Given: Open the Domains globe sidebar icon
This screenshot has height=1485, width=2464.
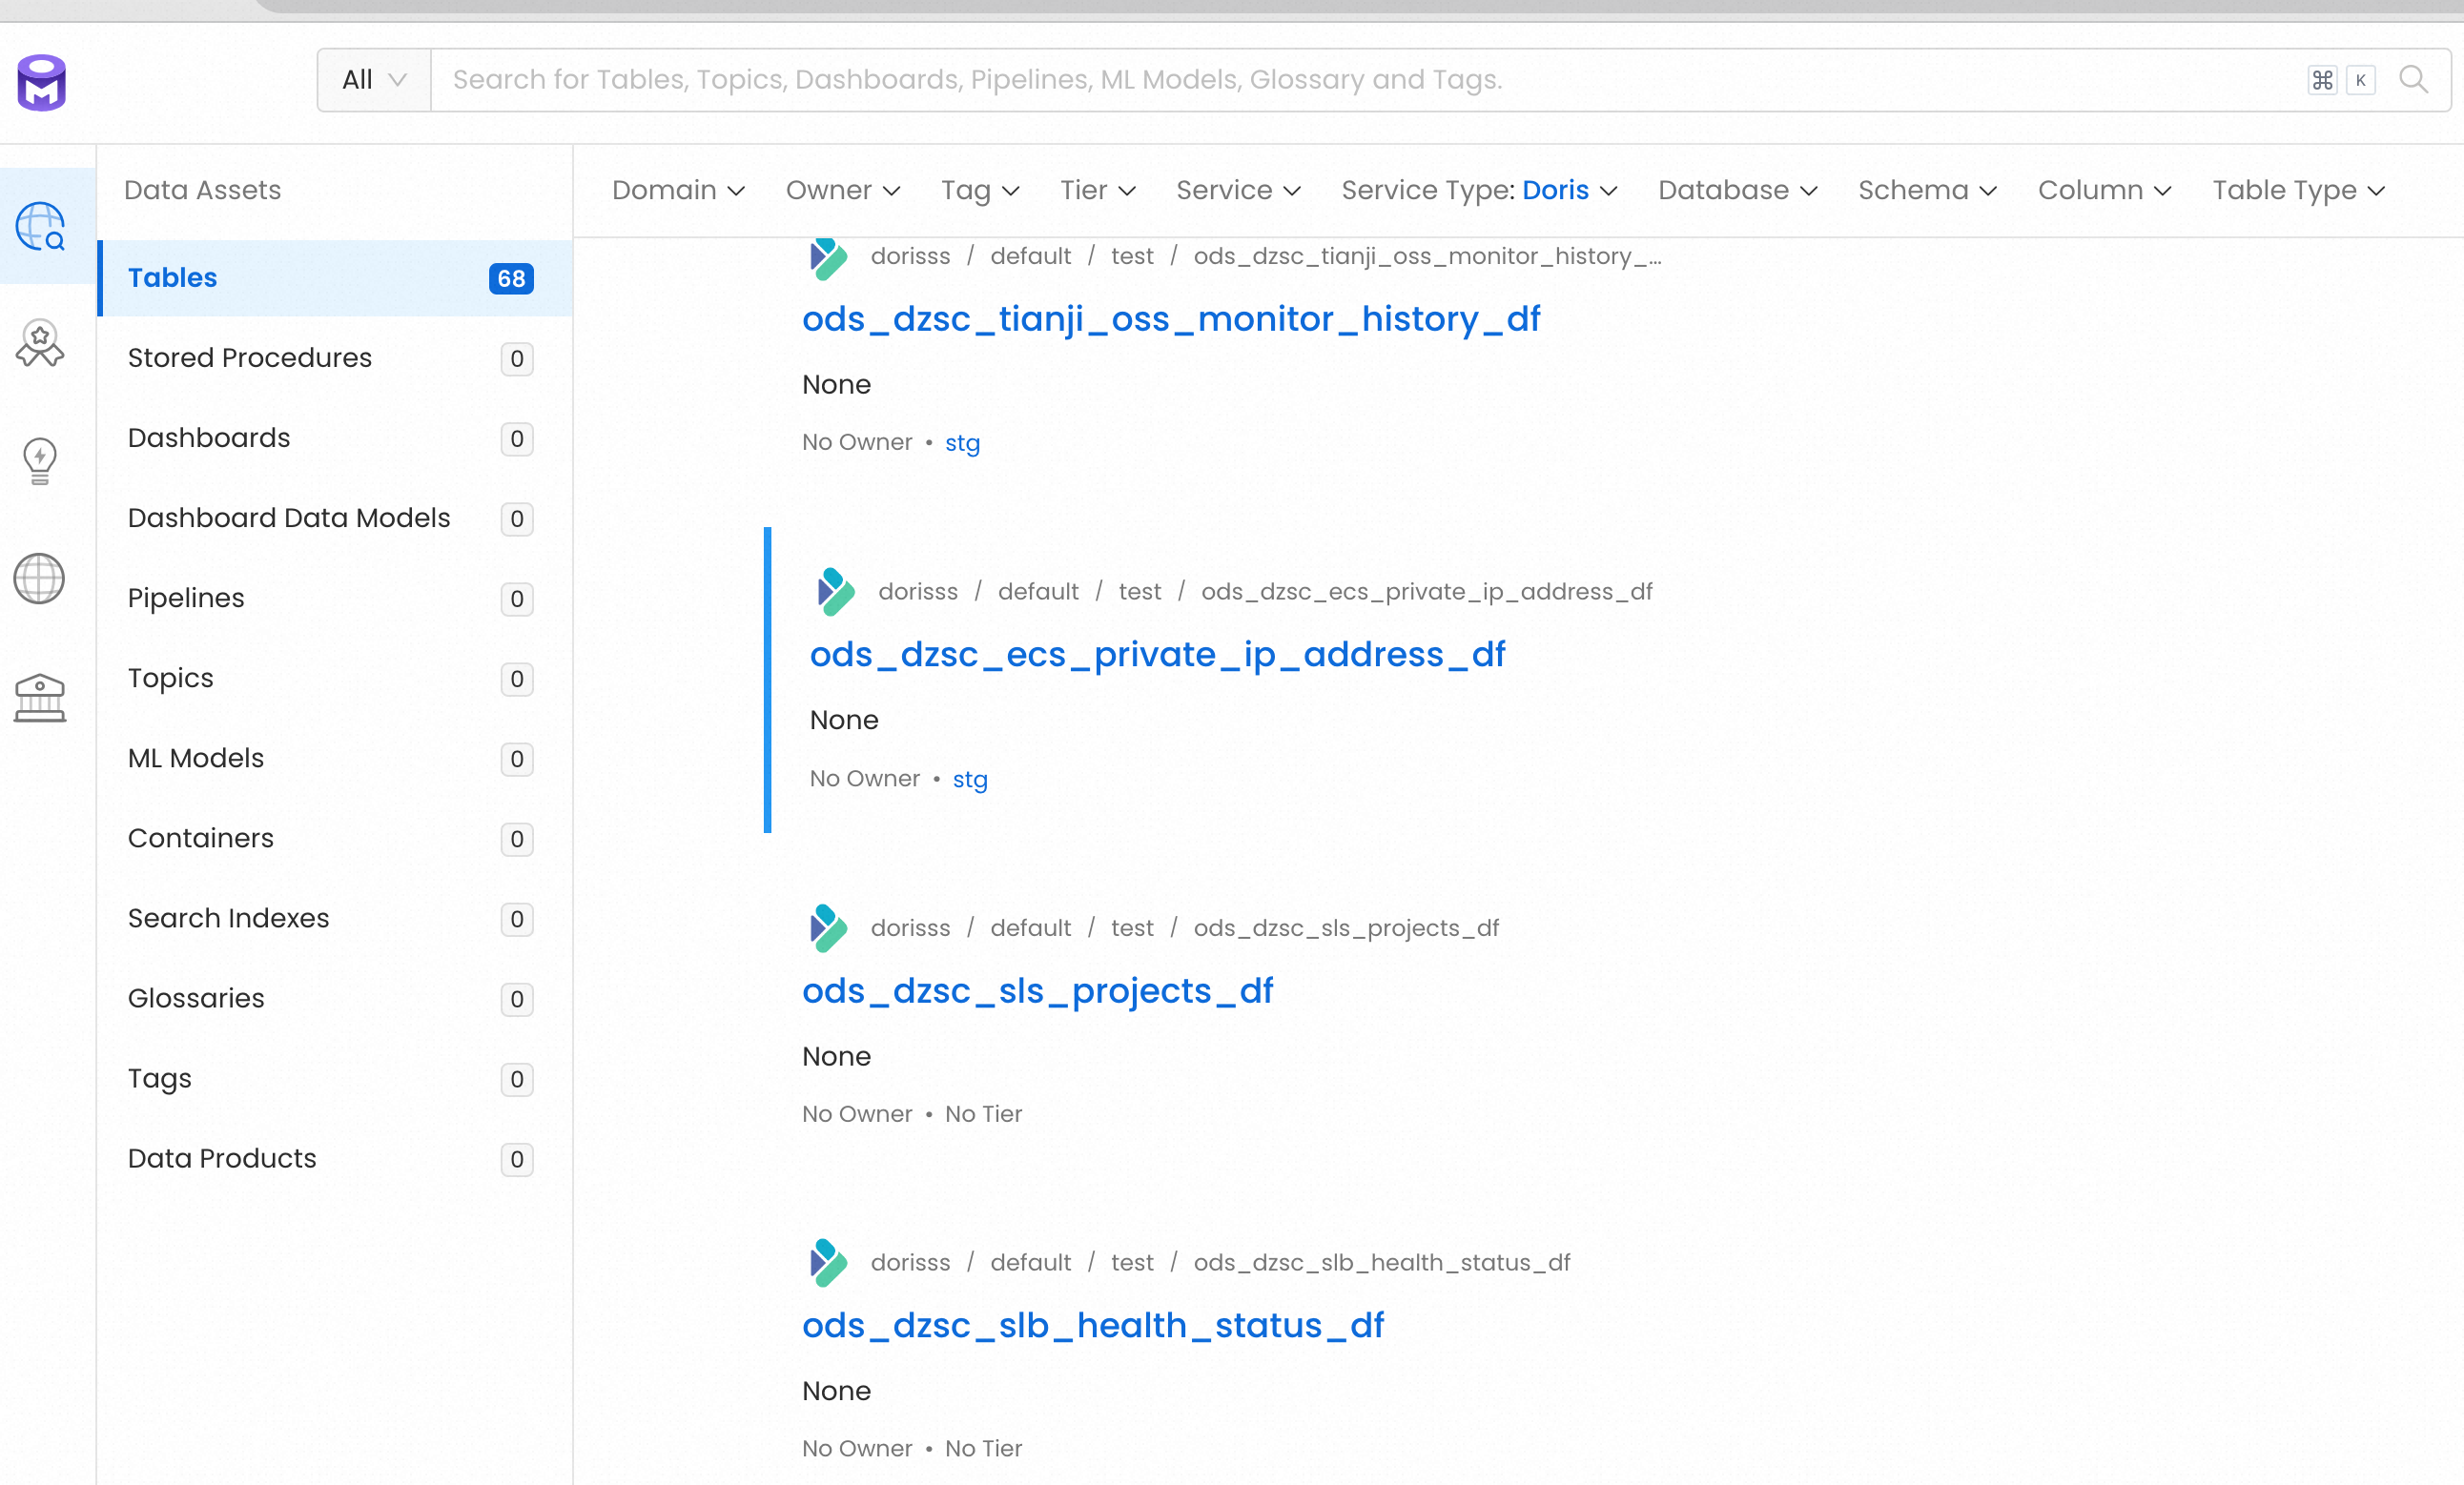Looking at the screenshot, I should point(39,579).
